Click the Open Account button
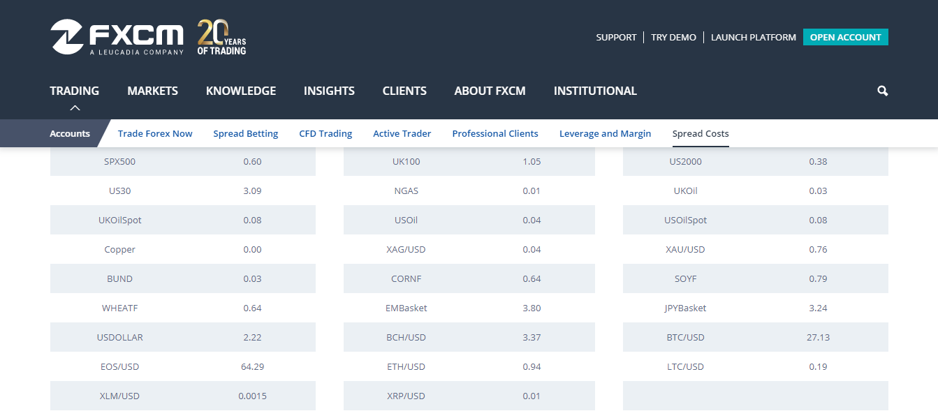The width and height of the screenshot is (938, 418). tap(845, 37)
